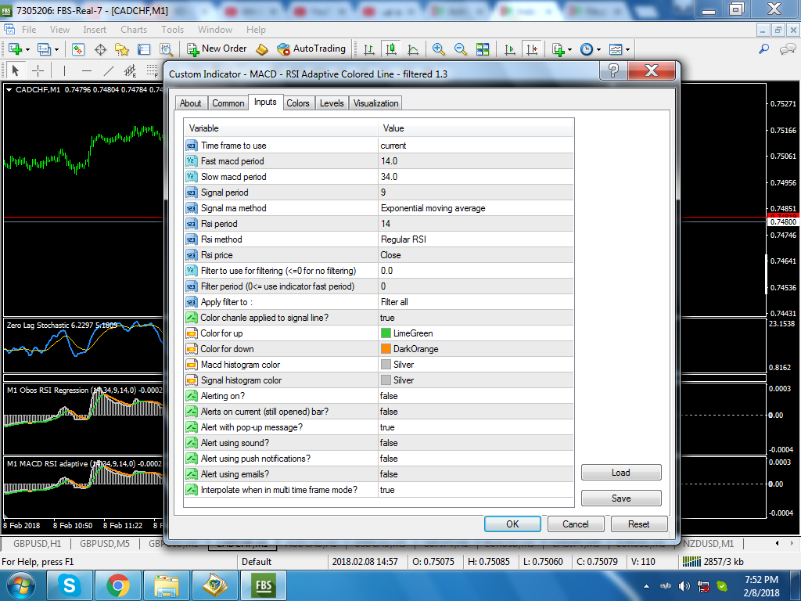
Task: Open the Profiles toolbar icon
Action: 44,49
